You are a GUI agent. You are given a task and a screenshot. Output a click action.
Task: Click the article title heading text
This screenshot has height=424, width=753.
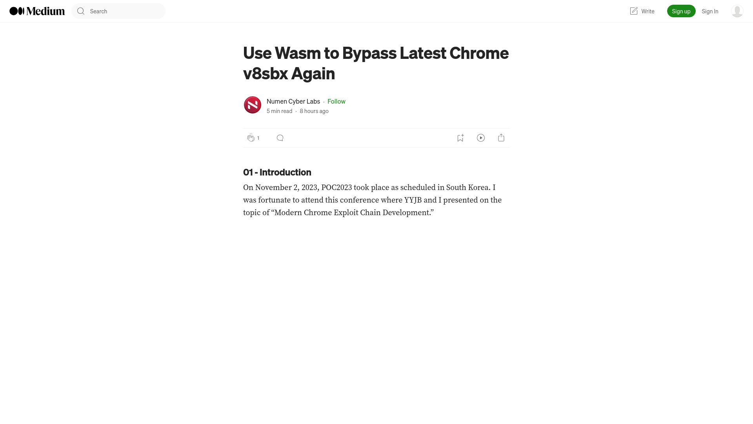(376, 62)
